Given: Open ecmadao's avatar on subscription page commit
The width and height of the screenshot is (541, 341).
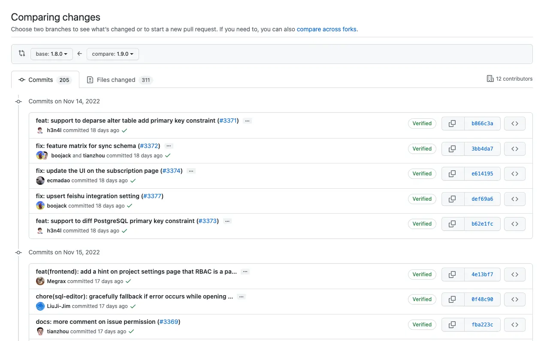Looking at the screenshot, I should pos(40,181).
